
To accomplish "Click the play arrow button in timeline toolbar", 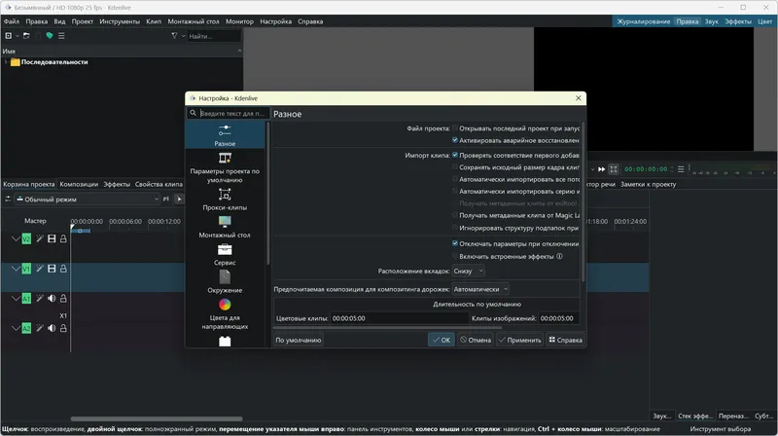I will coord(179,200).
